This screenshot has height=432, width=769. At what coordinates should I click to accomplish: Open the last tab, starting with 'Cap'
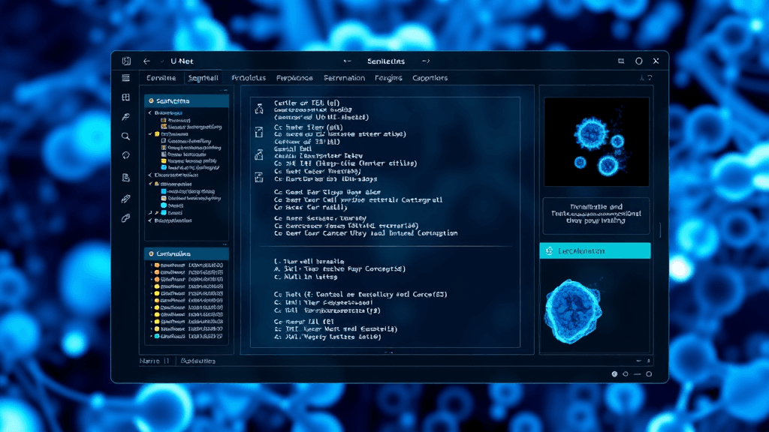(x=430, y=78)
